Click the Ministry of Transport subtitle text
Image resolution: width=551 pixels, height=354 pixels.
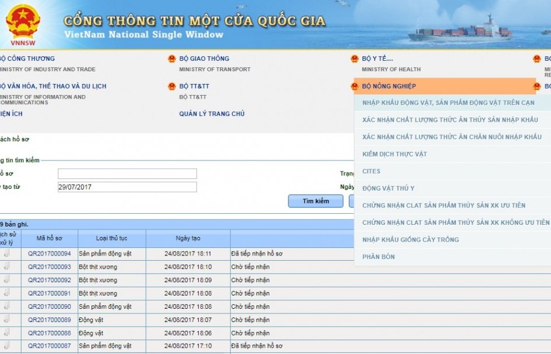(215, 70)
